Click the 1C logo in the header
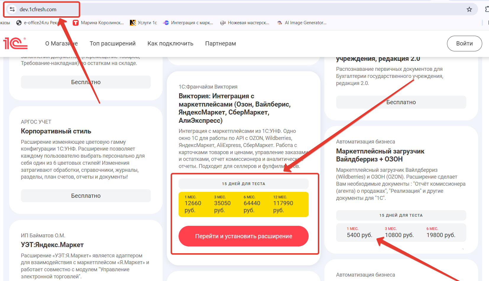 pyautogui.click(x=15, y=43)
